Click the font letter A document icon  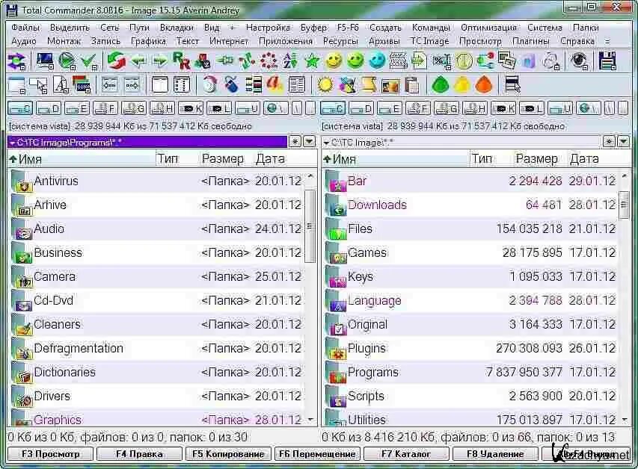tap(61, 85)
